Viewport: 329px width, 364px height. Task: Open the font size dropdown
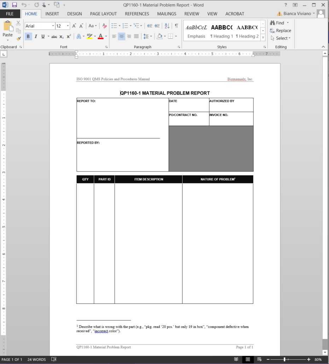pyautogui.click(x=68, y=26)
